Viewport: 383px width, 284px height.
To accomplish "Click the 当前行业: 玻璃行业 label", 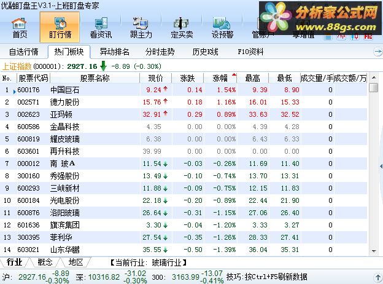I will click(149, 262).
